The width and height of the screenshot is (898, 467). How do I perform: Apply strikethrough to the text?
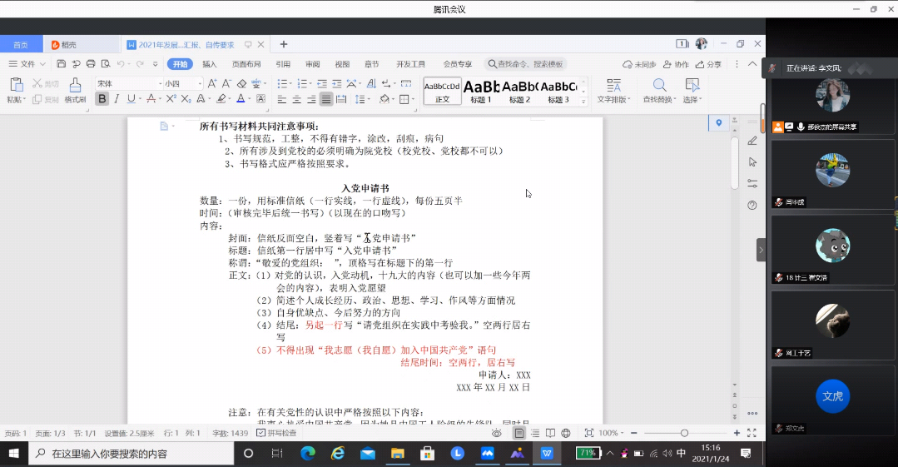pos(151,99)
